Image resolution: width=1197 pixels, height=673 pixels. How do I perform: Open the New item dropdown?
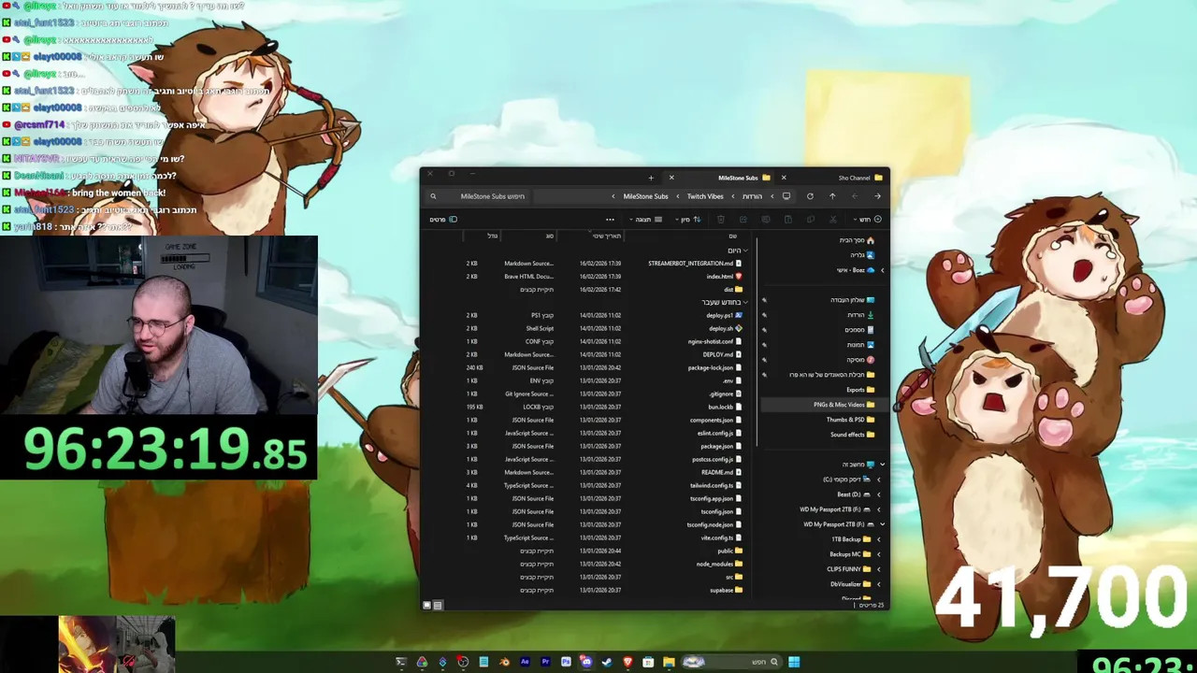[868, 220]
